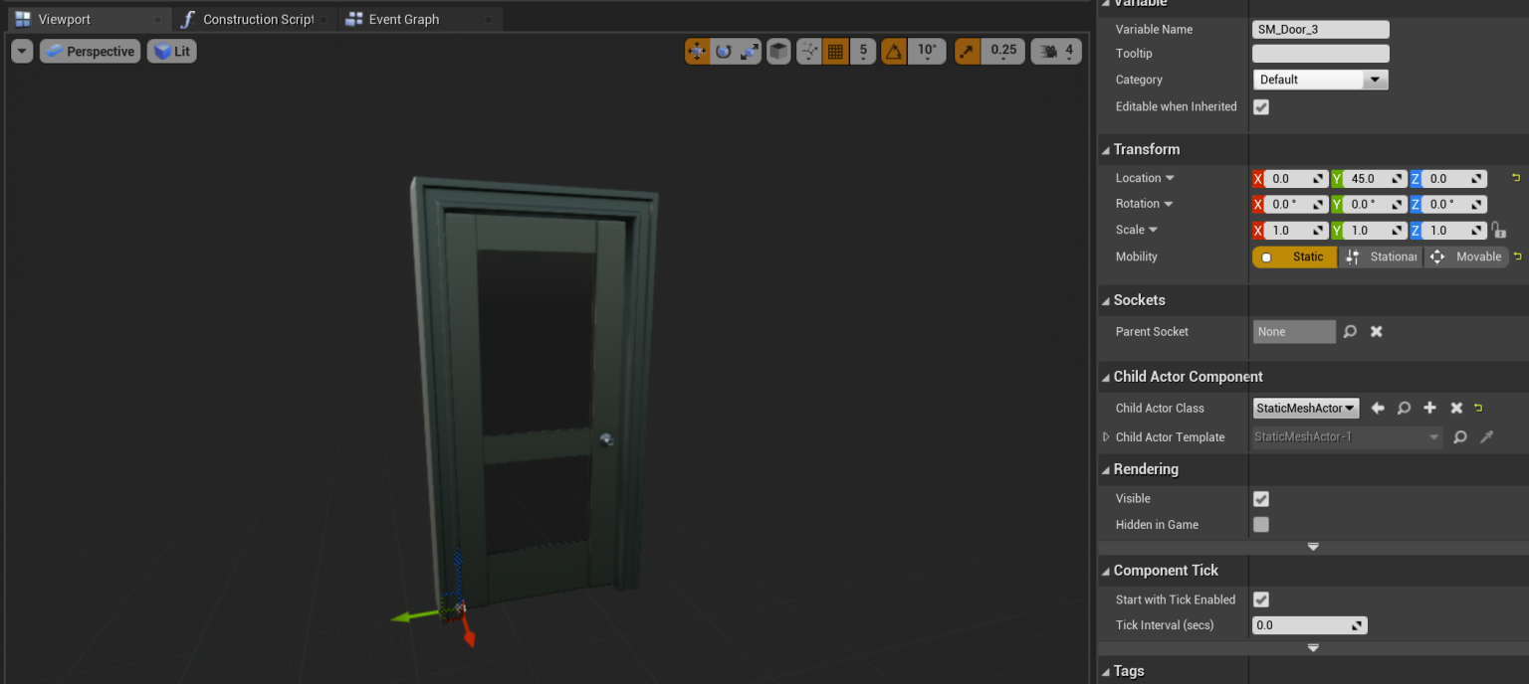1529x684 pixels.
Task: Select the translate (move) gizmo tool
Action: pyautogui.click(x=697, y=51)
